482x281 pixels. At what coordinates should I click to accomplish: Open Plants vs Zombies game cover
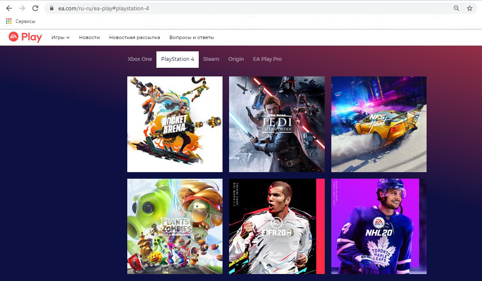175,226
